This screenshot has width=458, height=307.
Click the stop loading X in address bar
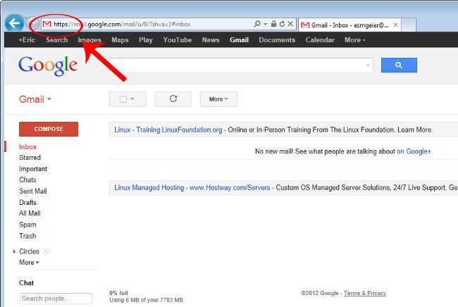pyautogui.click(x=290, y=24)
